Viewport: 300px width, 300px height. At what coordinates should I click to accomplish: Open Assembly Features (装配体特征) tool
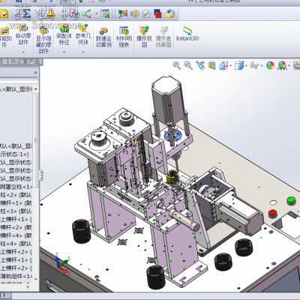click(x=64, y=35)
